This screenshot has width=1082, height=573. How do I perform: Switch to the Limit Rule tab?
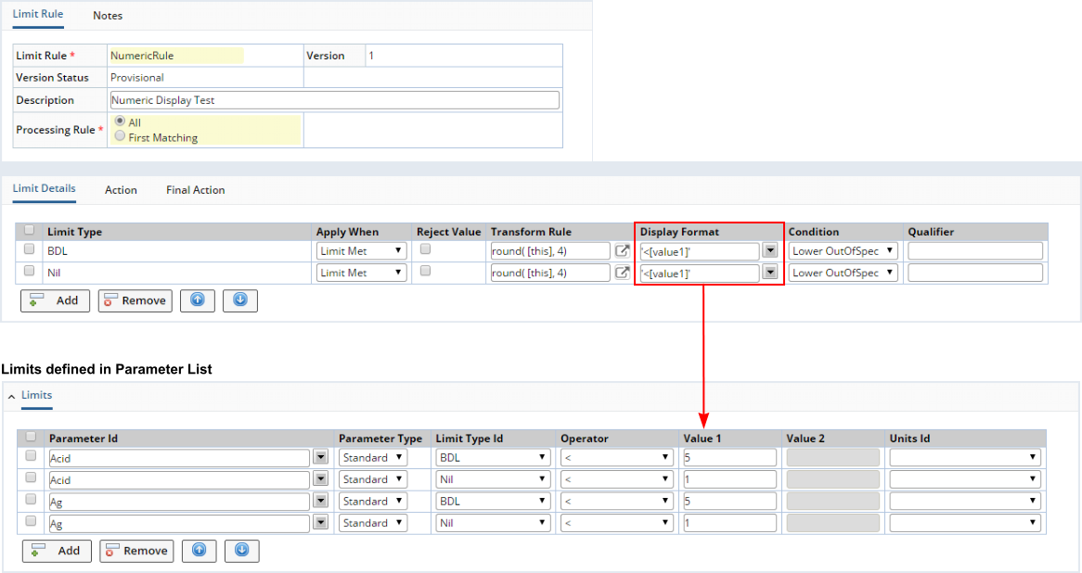click(38, 14)
